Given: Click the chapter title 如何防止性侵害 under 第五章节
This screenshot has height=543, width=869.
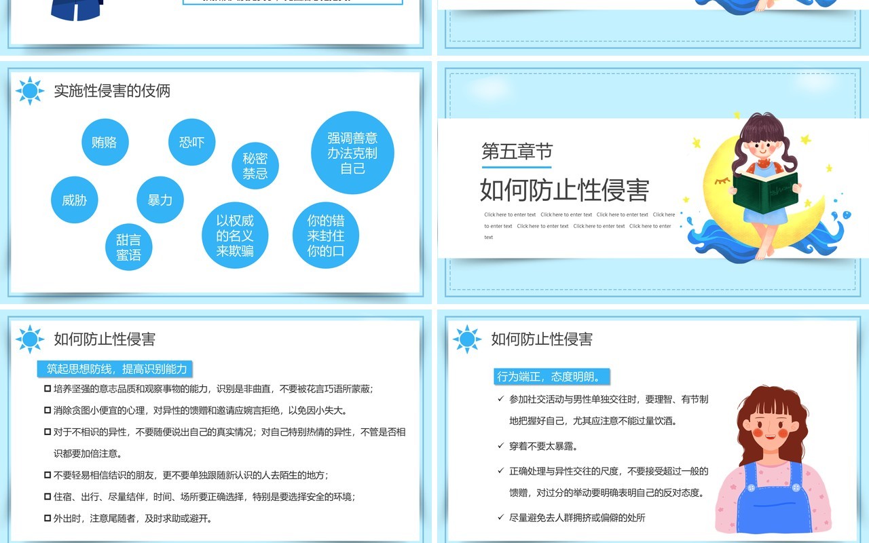Looking at the screenshot, I should [565, 191].
